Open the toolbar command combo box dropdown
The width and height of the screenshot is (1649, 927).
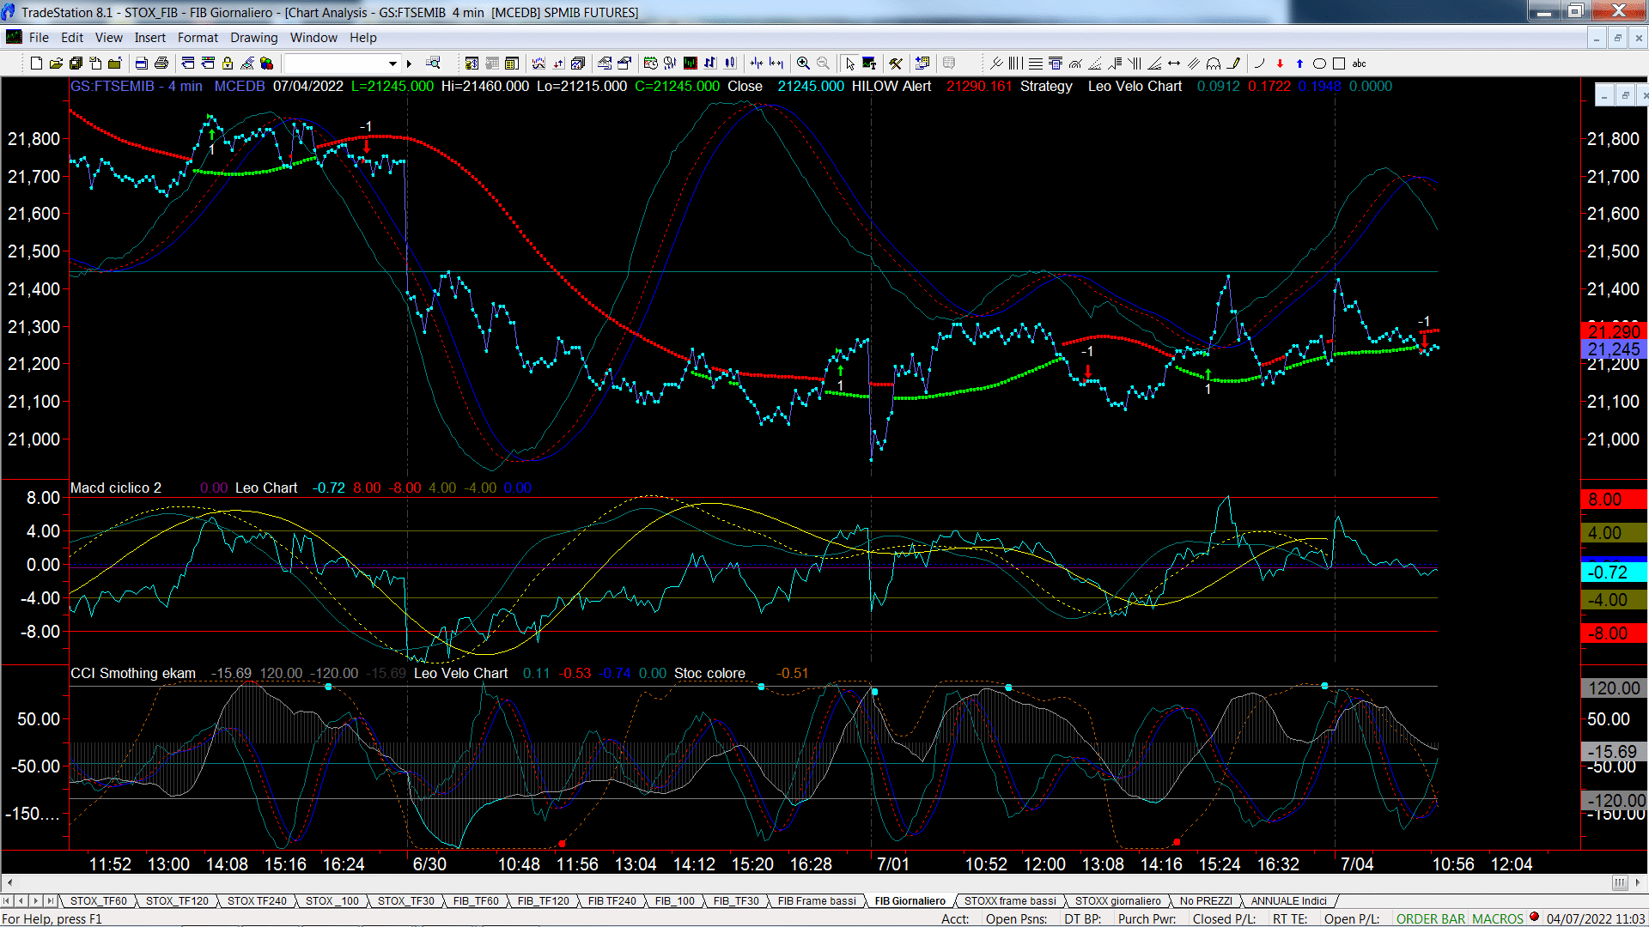392,63
